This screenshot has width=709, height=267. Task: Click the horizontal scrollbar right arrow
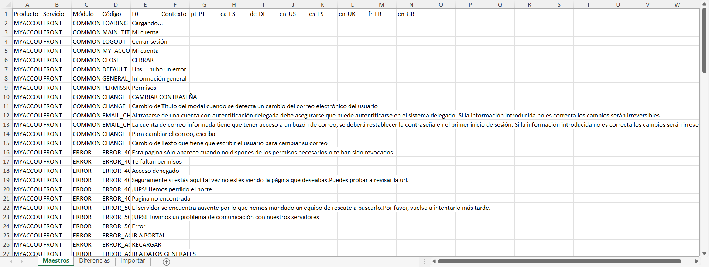(696, 261)
